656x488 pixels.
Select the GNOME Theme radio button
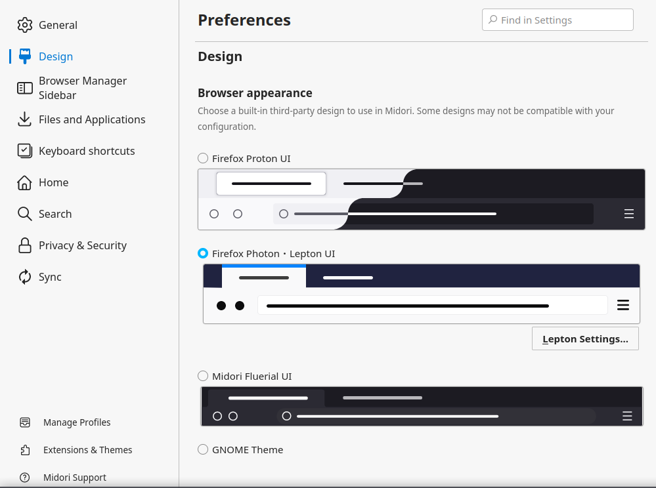pyautogui.click(x=203, y=449)
